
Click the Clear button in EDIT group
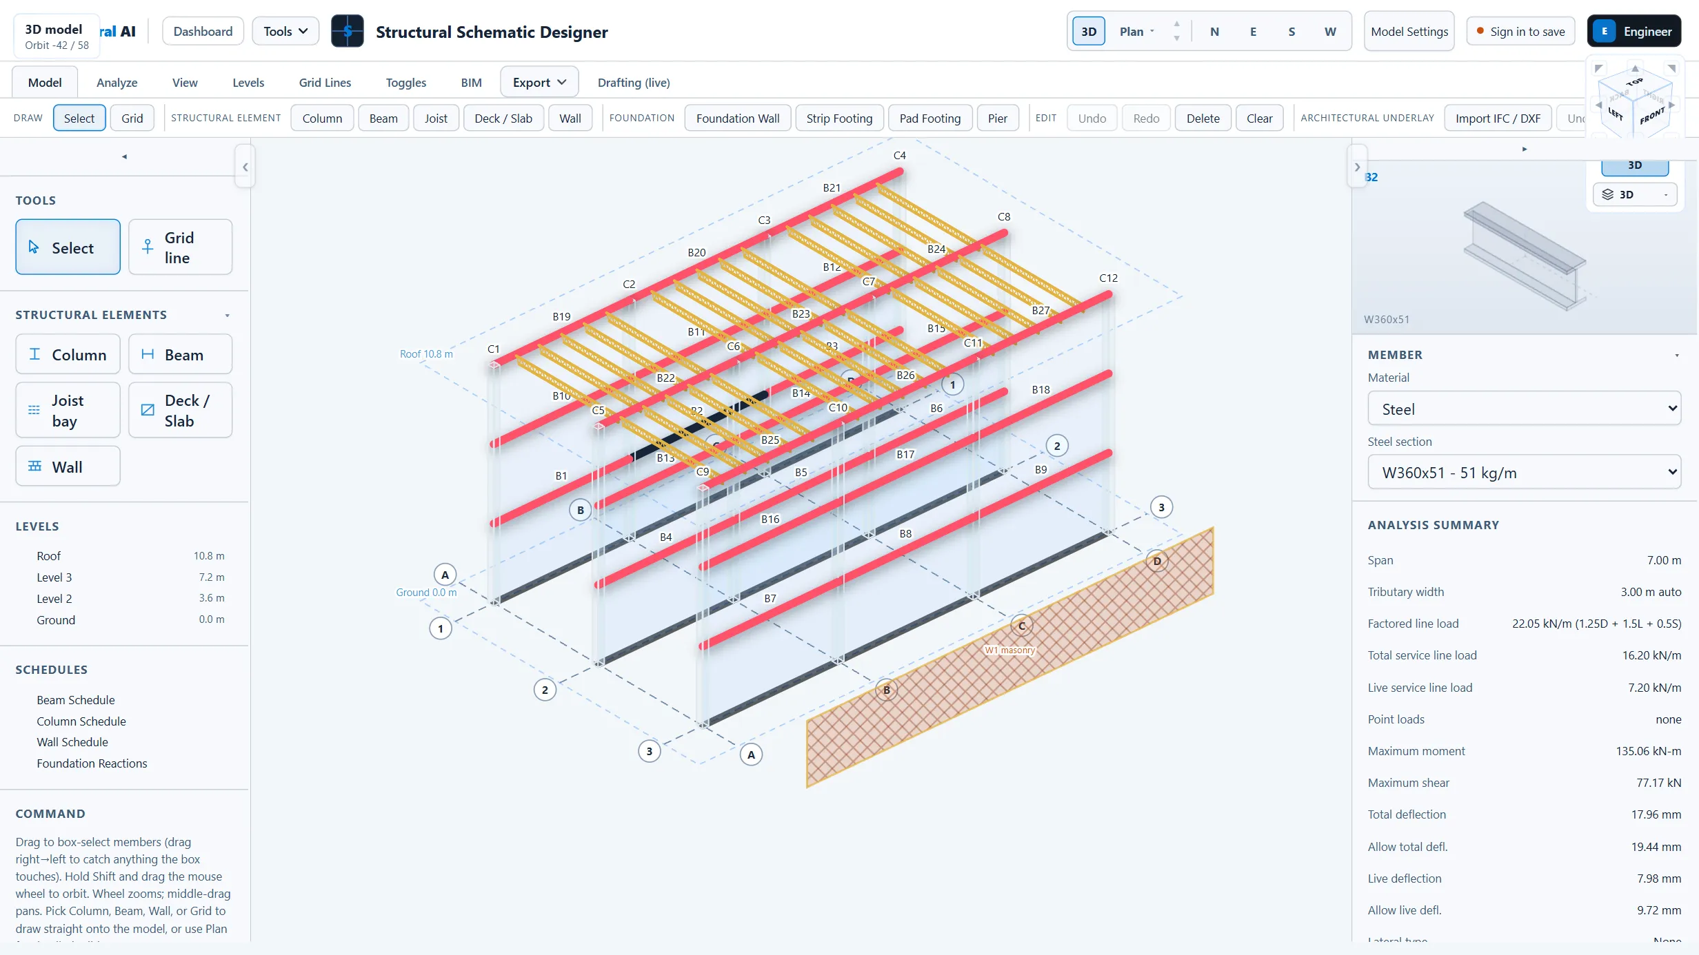pos(1259,118)
